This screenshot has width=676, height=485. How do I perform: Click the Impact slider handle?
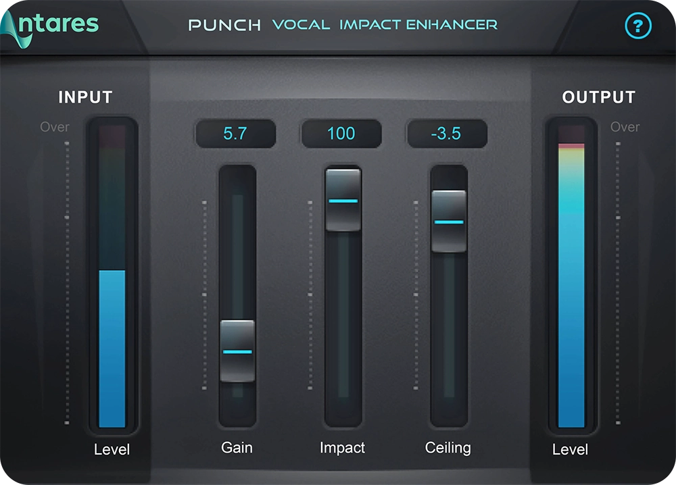(x=343, y=200)
